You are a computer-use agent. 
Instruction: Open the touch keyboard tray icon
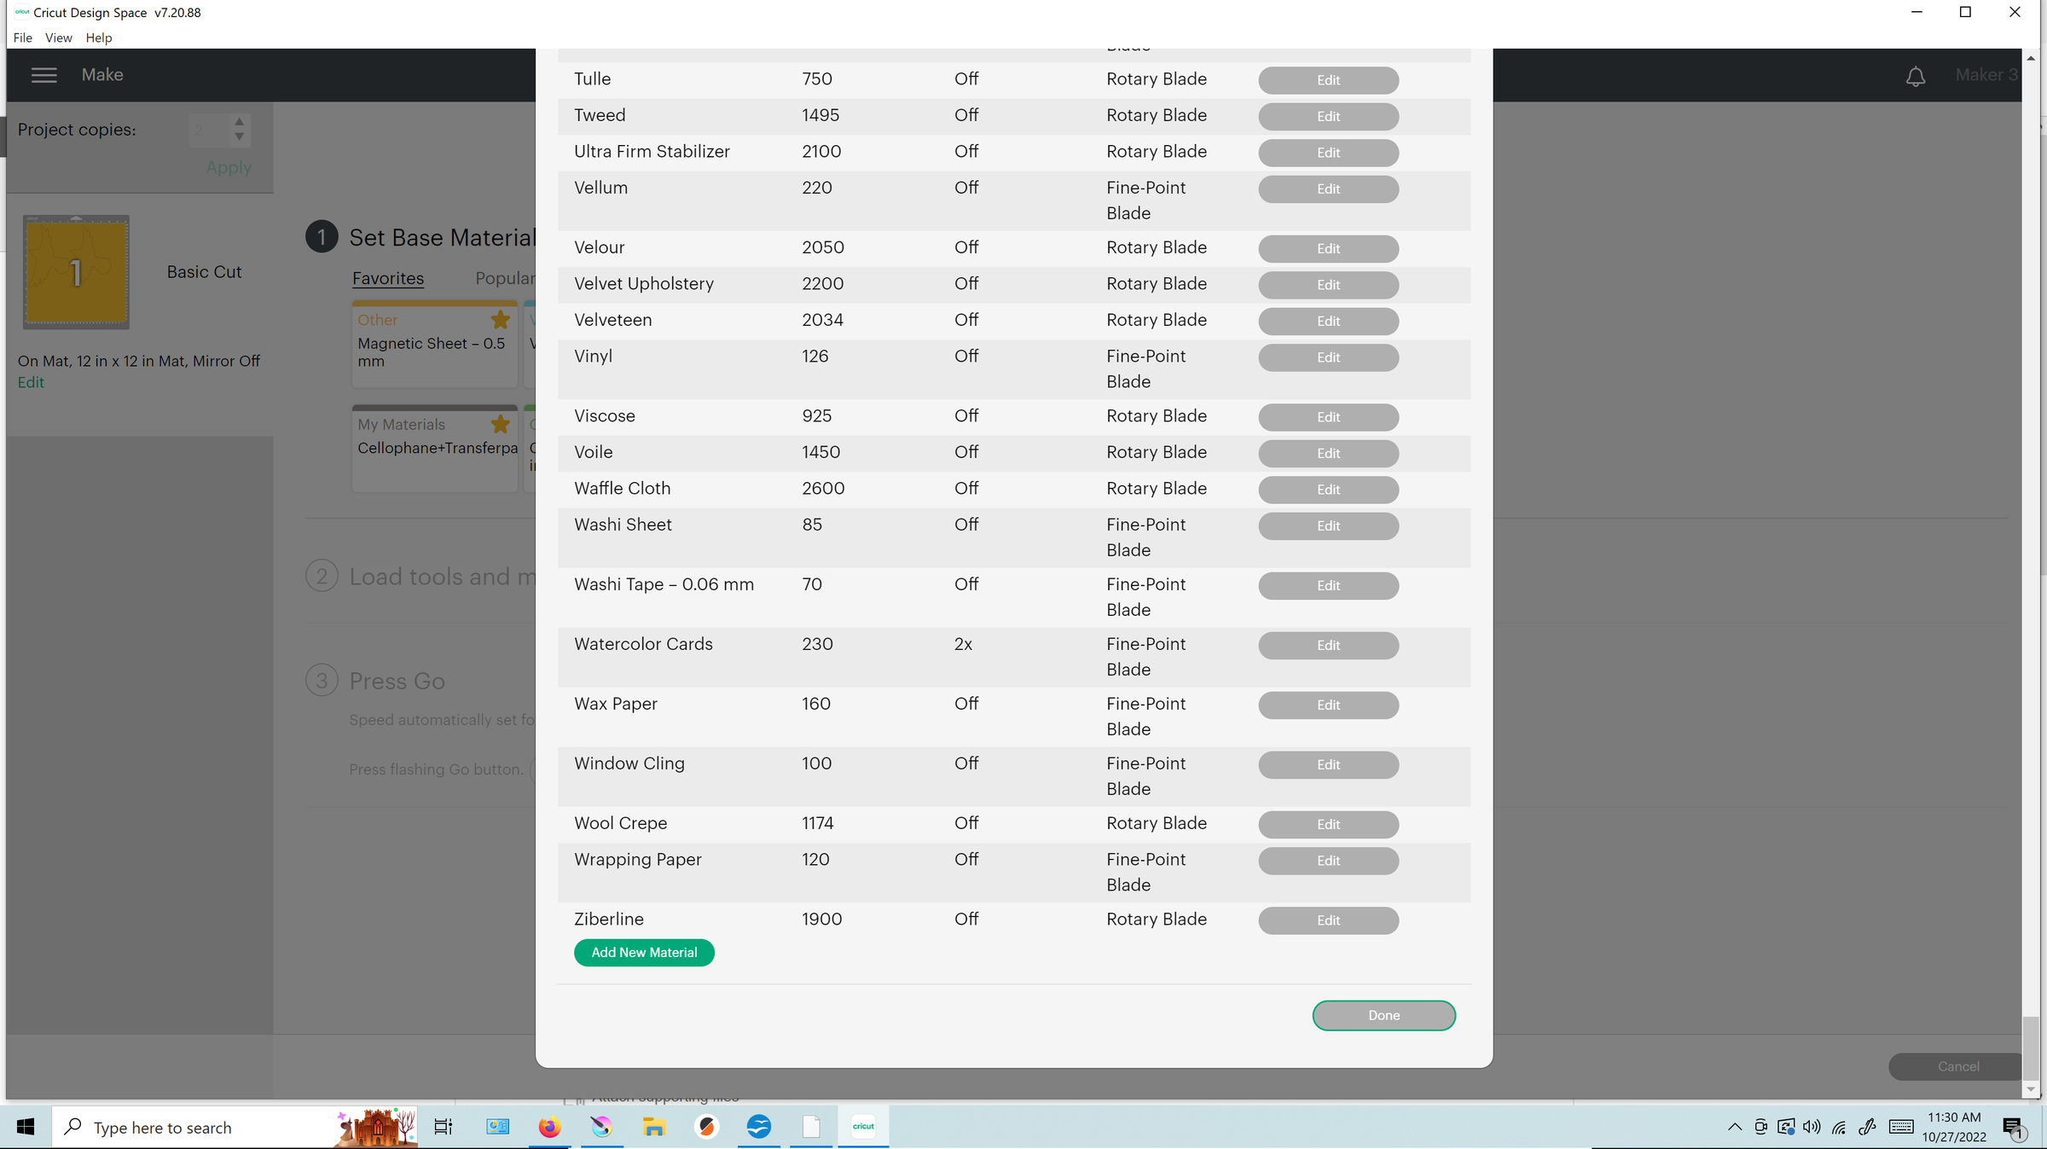[1901, 1127]
